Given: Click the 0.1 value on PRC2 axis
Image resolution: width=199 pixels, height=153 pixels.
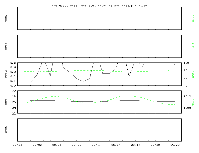Looking at the screenshot, I should [13, 81].
